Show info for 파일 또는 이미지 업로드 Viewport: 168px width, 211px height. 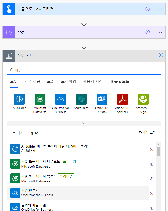151,179
